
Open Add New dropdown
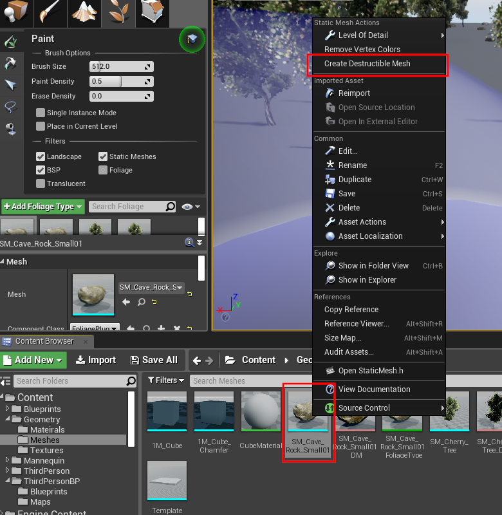tap(33, 360)
